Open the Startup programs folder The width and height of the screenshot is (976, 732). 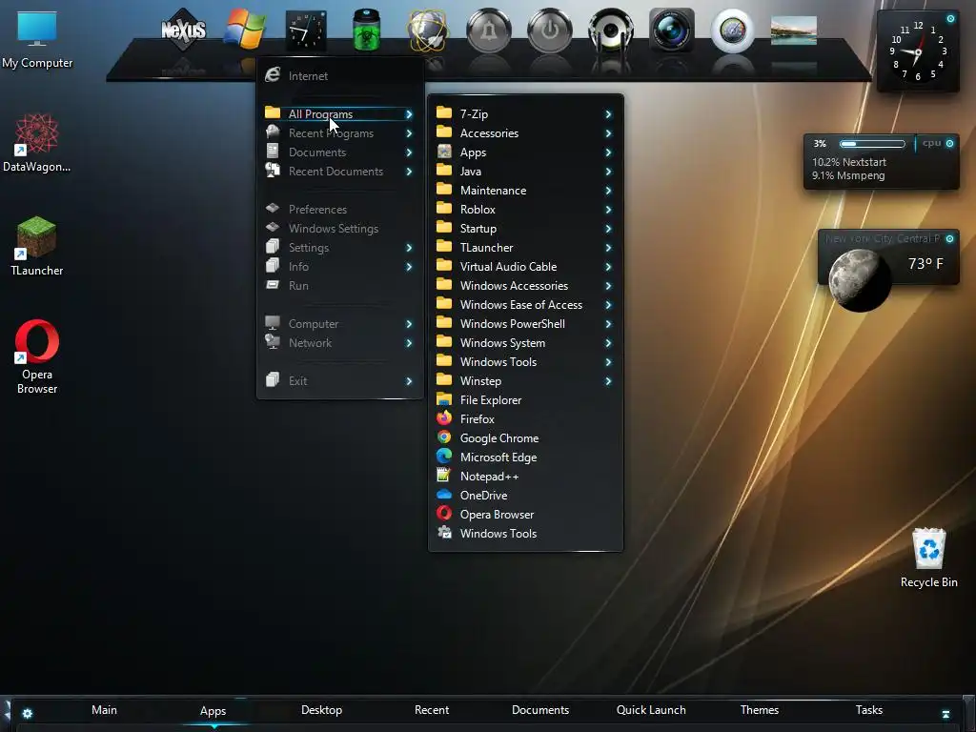pyautogui.click(x=525, y=229)
